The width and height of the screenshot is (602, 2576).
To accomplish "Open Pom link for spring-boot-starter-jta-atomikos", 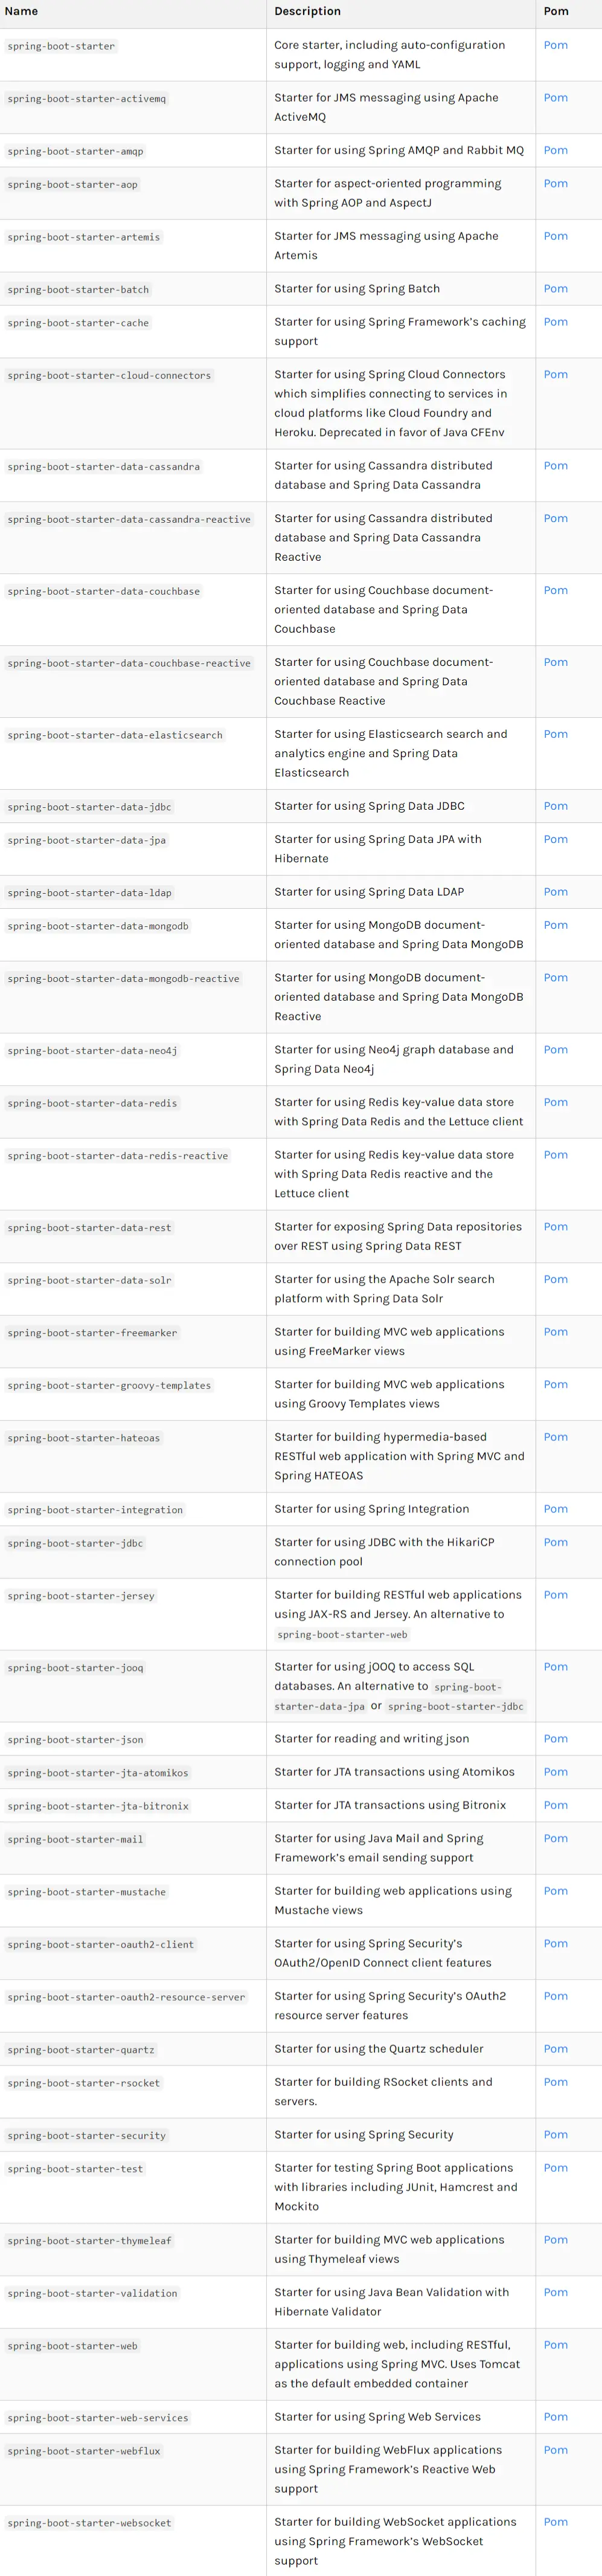I will [x=555, y=1772].
